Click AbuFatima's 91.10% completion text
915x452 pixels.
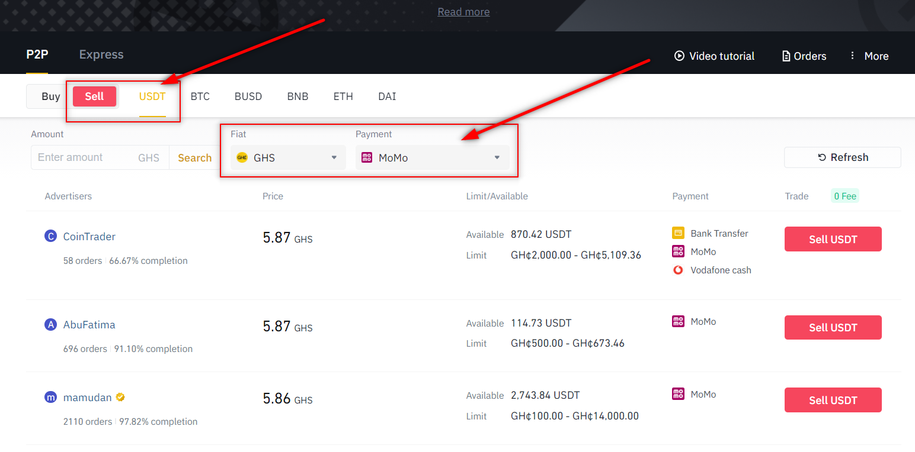click(x=153, y=348)
